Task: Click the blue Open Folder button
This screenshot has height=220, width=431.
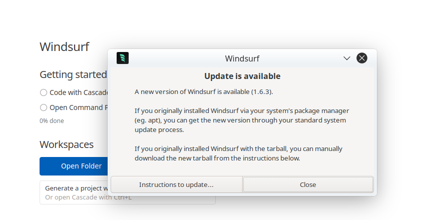Action: pos(74,166)
